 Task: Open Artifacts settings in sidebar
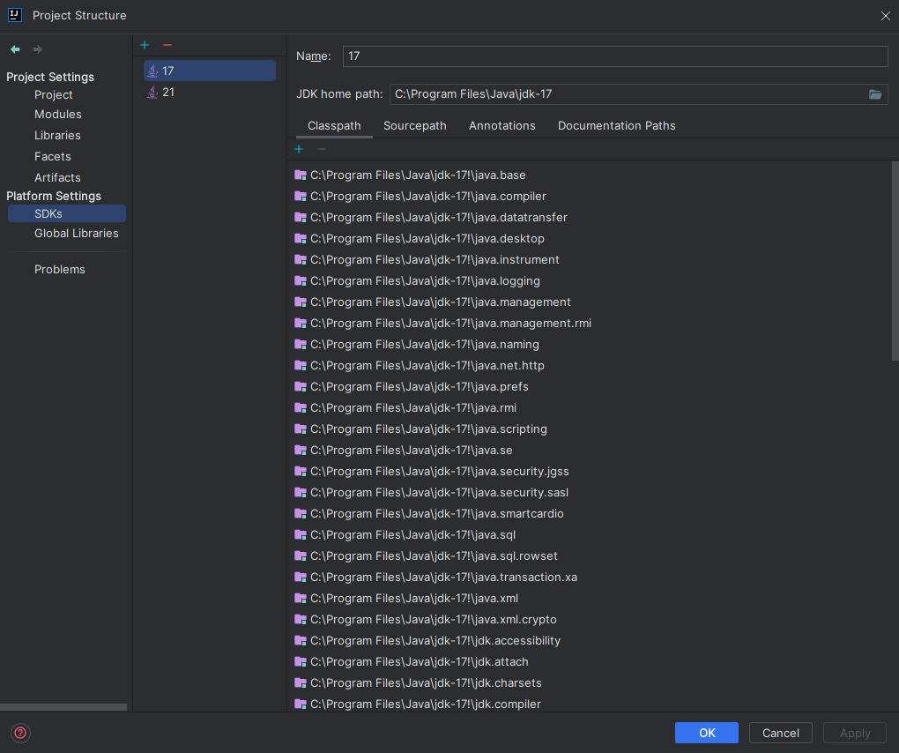pos(57,178)
